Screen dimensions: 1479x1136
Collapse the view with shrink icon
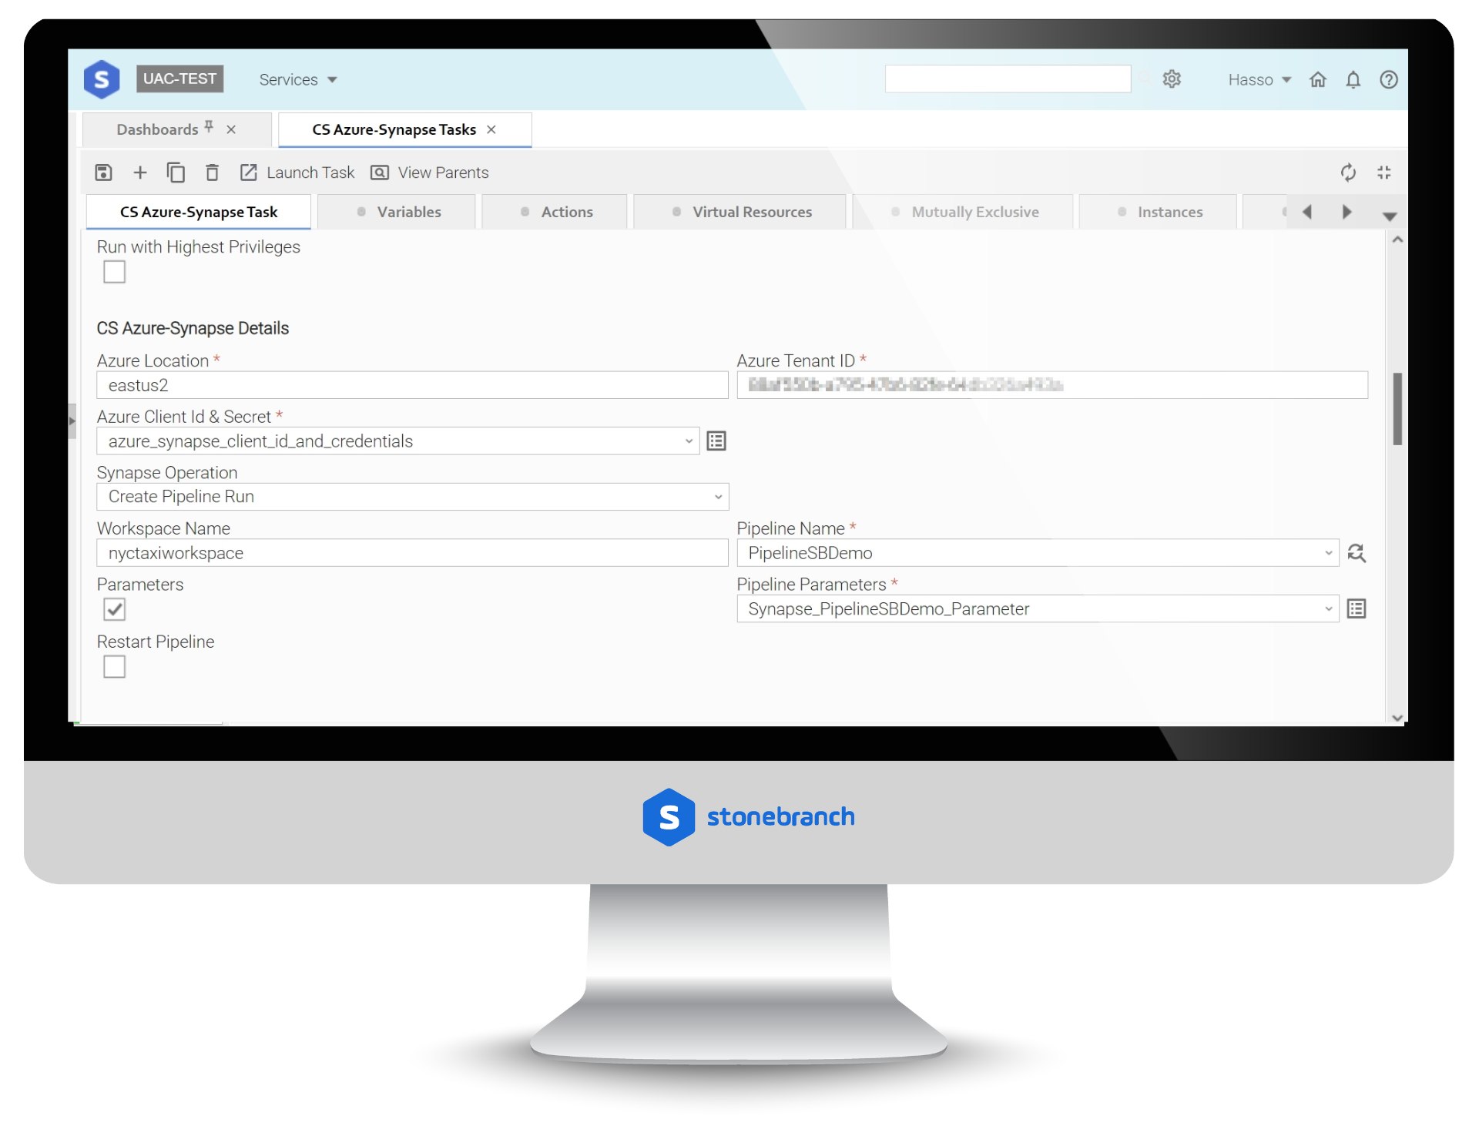[x=1384, y=173]
